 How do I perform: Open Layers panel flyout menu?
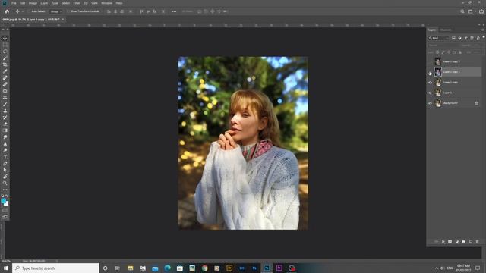[x=483, y=30]
